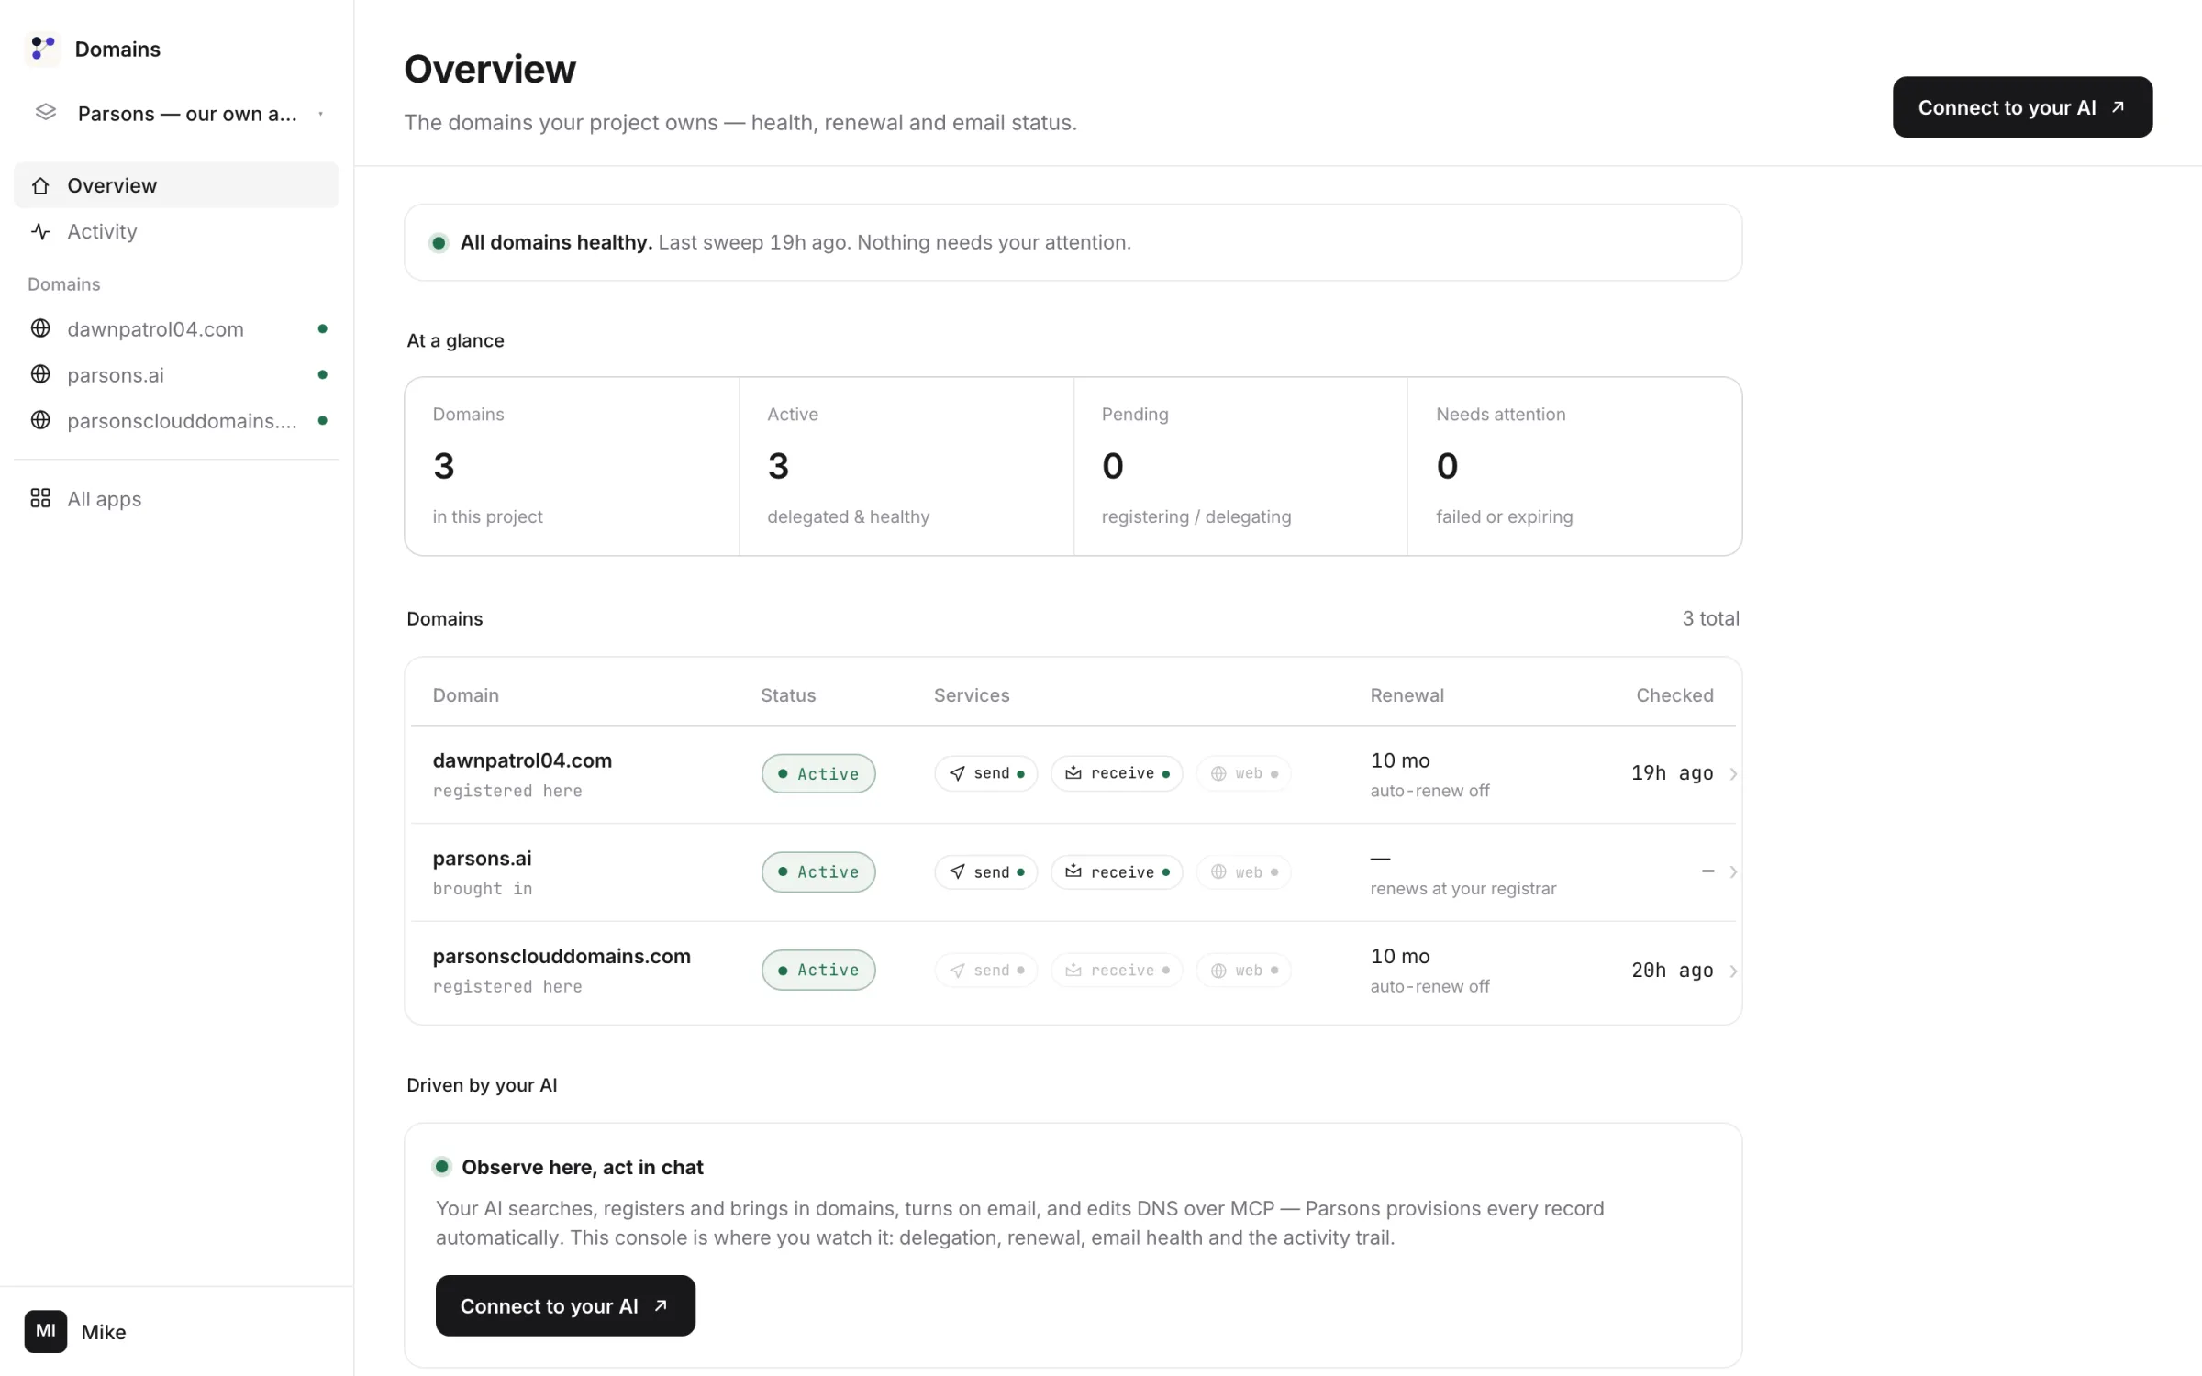Click '19h ago' checked value
Screen dimensions: 2202x1376
click(x=1672, y=773)
